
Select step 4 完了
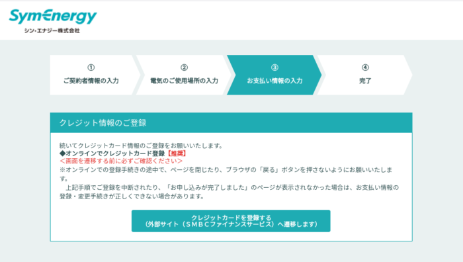click(x=365, y=75)
